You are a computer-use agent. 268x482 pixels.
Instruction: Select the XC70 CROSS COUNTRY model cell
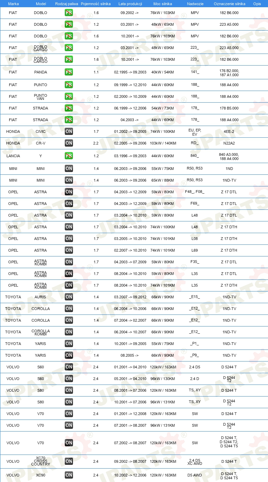point(41,461)
